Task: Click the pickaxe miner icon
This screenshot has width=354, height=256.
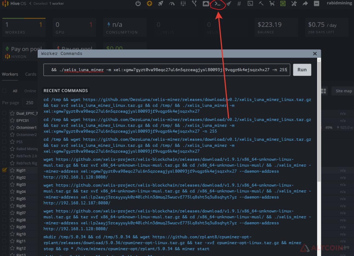Action: (x=261, y=4)
